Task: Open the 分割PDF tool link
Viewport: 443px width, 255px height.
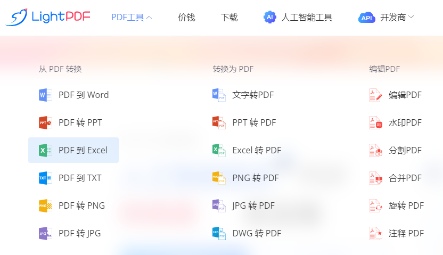Action: coord(405,150)
